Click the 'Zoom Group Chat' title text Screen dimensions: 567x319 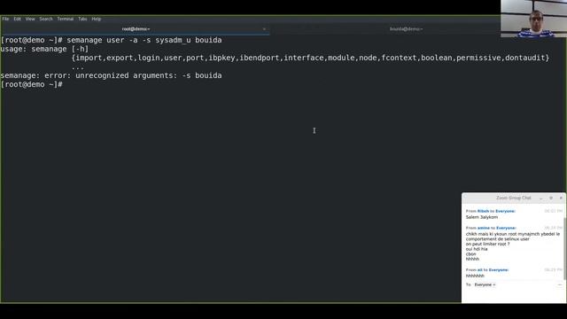514,198
